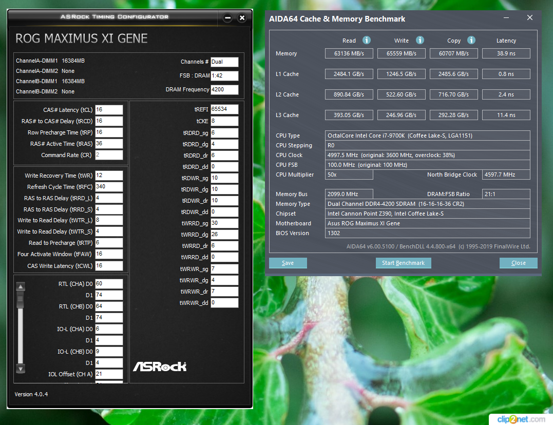Click scroll down arrow in RTL panel
Screen dimensions: 553x425
point(21,369)
